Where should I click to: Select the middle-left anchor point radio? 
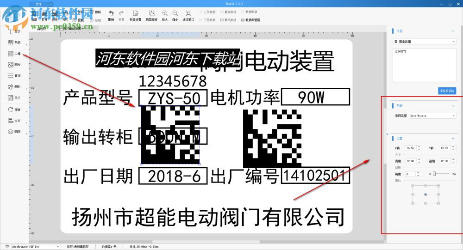tap(413, 195)
